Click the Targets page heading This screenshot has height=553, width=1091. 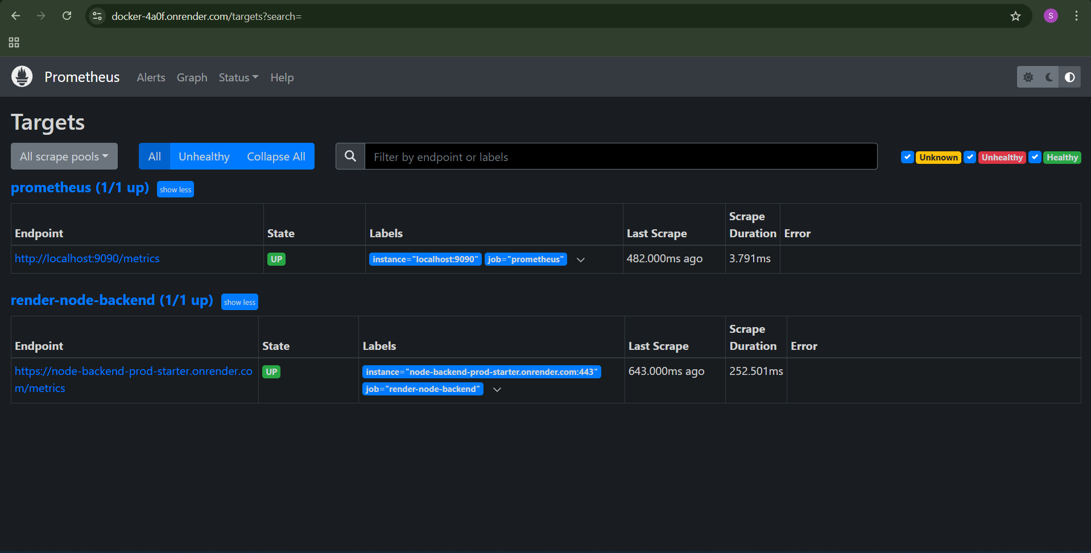(x=48, y=122)
